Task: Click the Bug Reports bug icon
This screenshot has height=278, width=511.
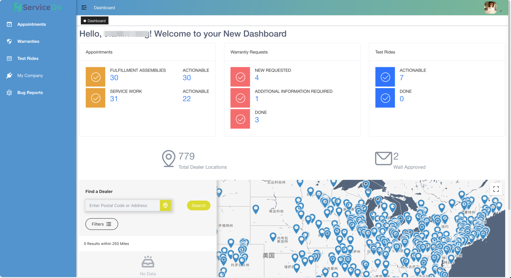Action: point(9,93)
